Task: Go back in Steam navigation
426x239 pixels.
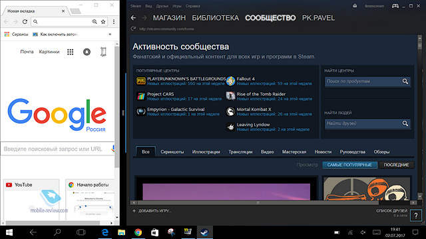Action: click(133, 18)
